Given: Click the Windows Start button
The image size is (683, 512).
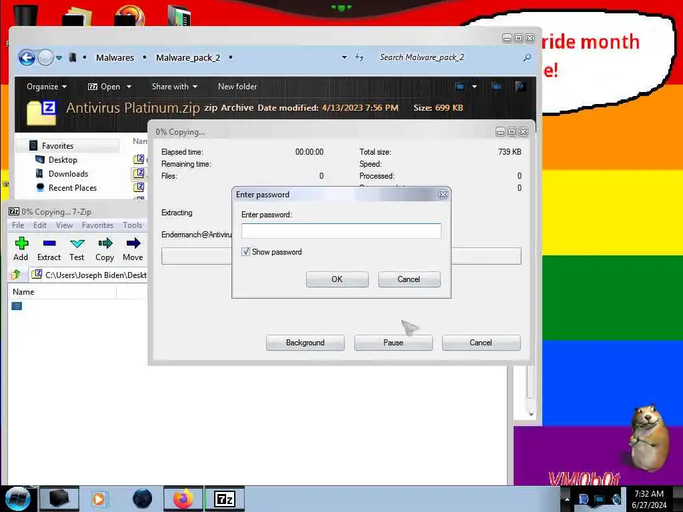Looking at the screenshot, I should (x=17, y=499).
